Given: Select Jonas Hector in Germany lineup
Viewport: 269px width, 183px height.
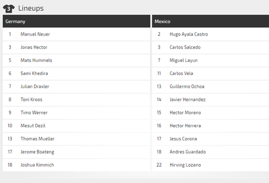Looking at the screenshot, I should (34, 47).
